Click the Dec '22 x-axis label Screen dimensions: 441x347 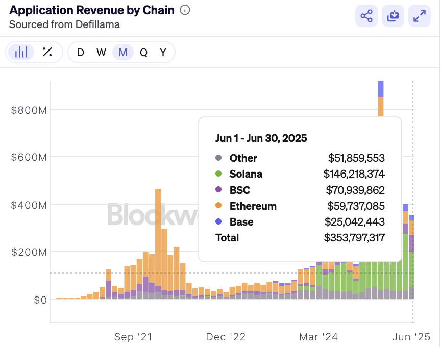[x=226, y=337]
